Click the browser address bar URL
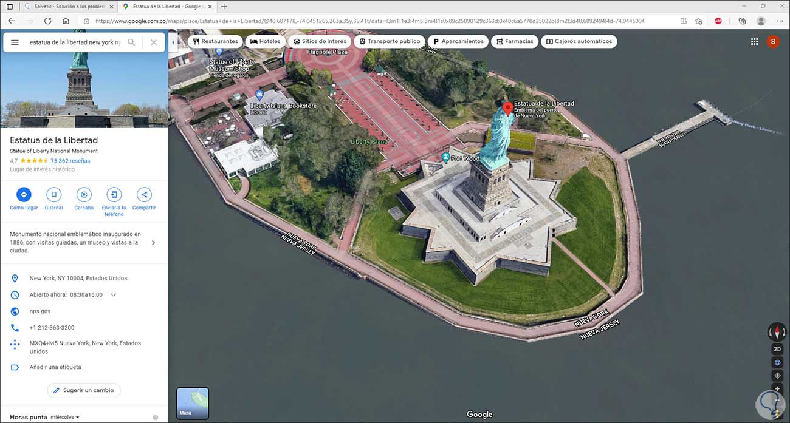The height and width of the screenshot is (423, 790). pos(370,21)
